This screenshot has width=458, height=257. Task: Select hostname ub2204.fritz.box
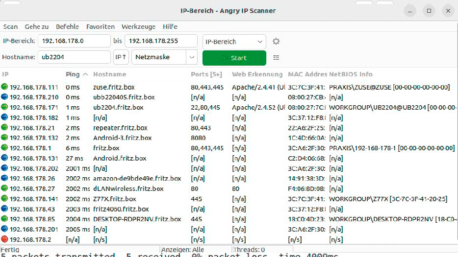click(118, 107)
